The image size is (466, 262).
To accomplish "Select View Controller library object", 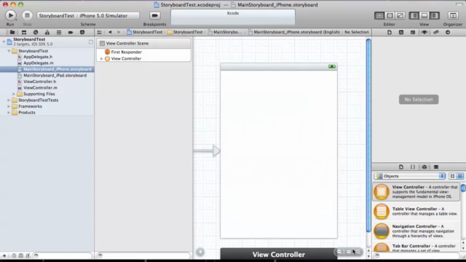I will pyautogui.click(x=416, y=192).
